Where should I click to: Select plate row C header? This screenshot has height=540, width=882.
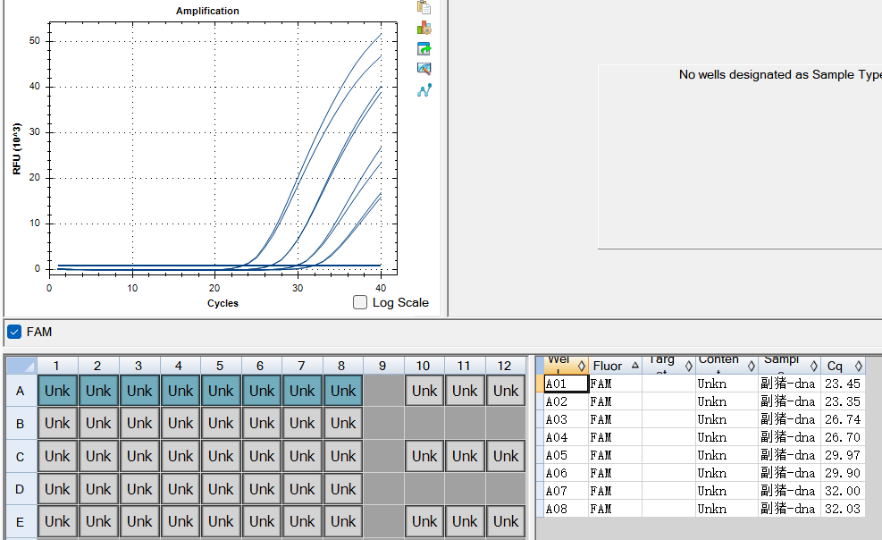point(21,456)
